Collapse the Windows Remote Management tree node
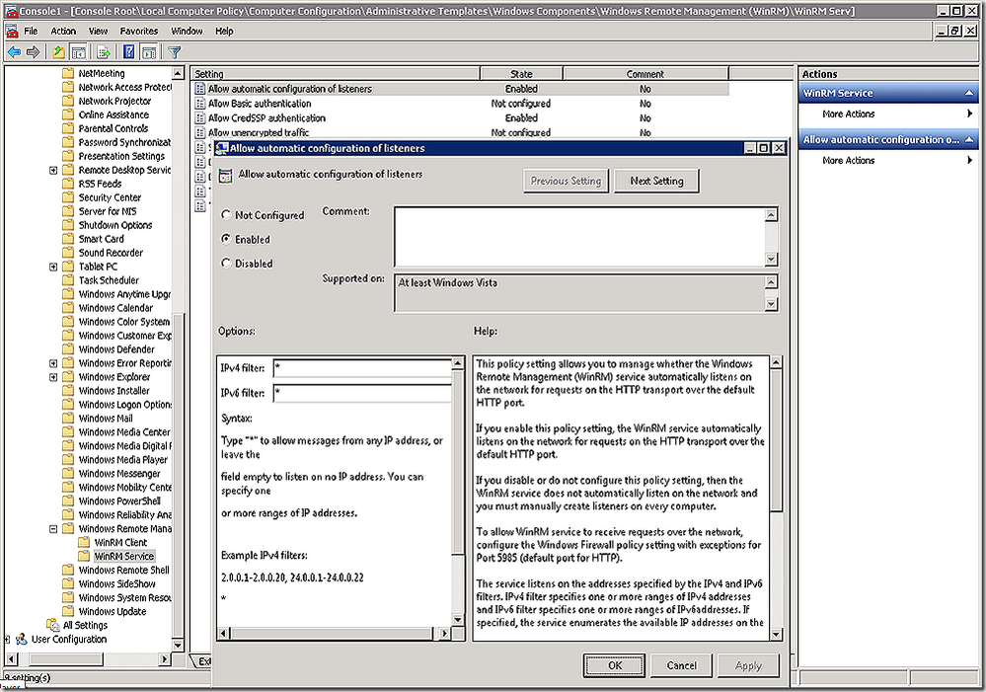Viewport: 986px width, 692px height. pyautogui.click(x=53, y=529)
